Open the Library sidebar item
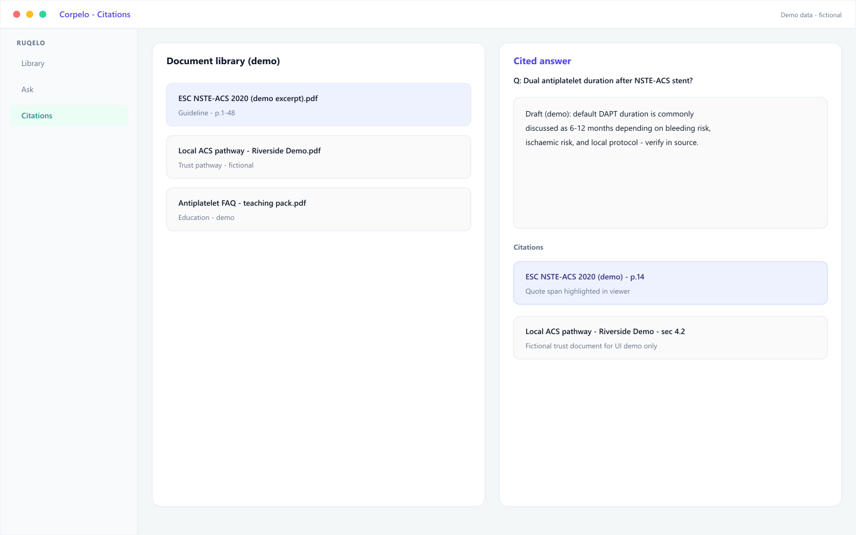This screenshot has height=535, width=856. pyautogui.click(x=69, y=64)
